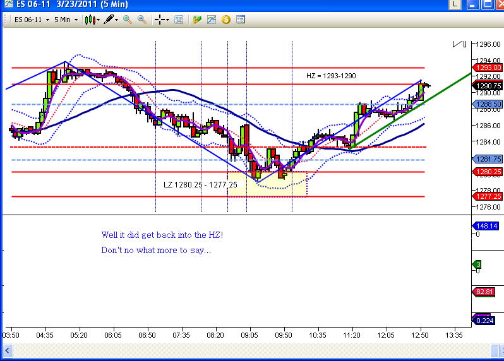Click the slash line icon near 1296.00

pos(457,44)
